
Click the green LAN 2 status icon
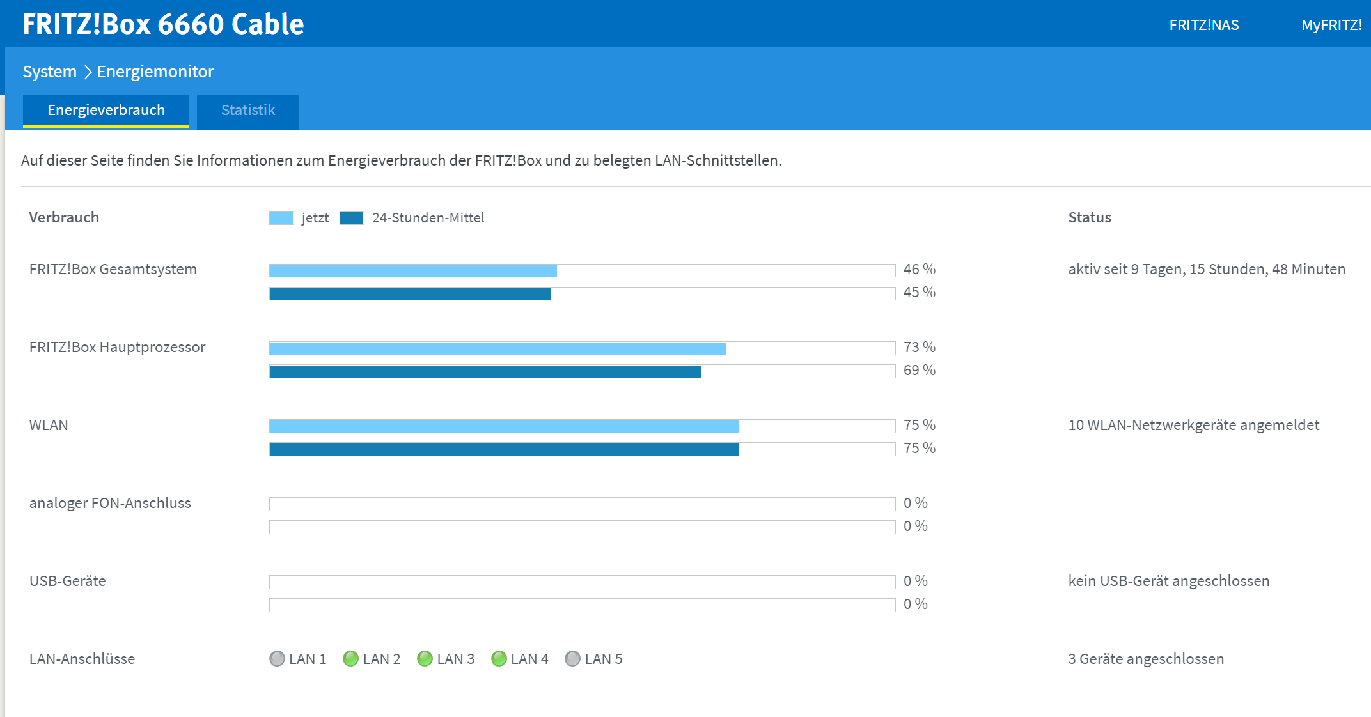pos(350,659)
